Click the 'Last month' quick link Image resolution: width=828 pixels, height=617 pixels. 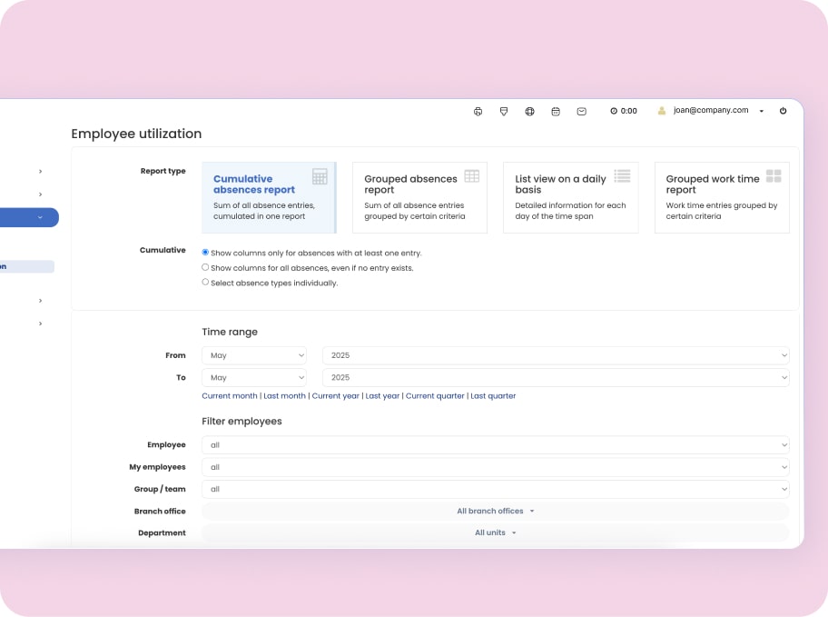[284, 396]
